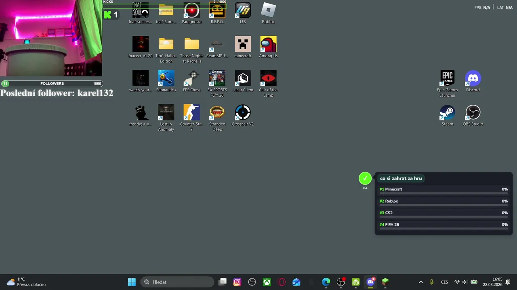Launch FPS Chess shortcut
This screenshot has width=517, height=290.
point(191,81)
